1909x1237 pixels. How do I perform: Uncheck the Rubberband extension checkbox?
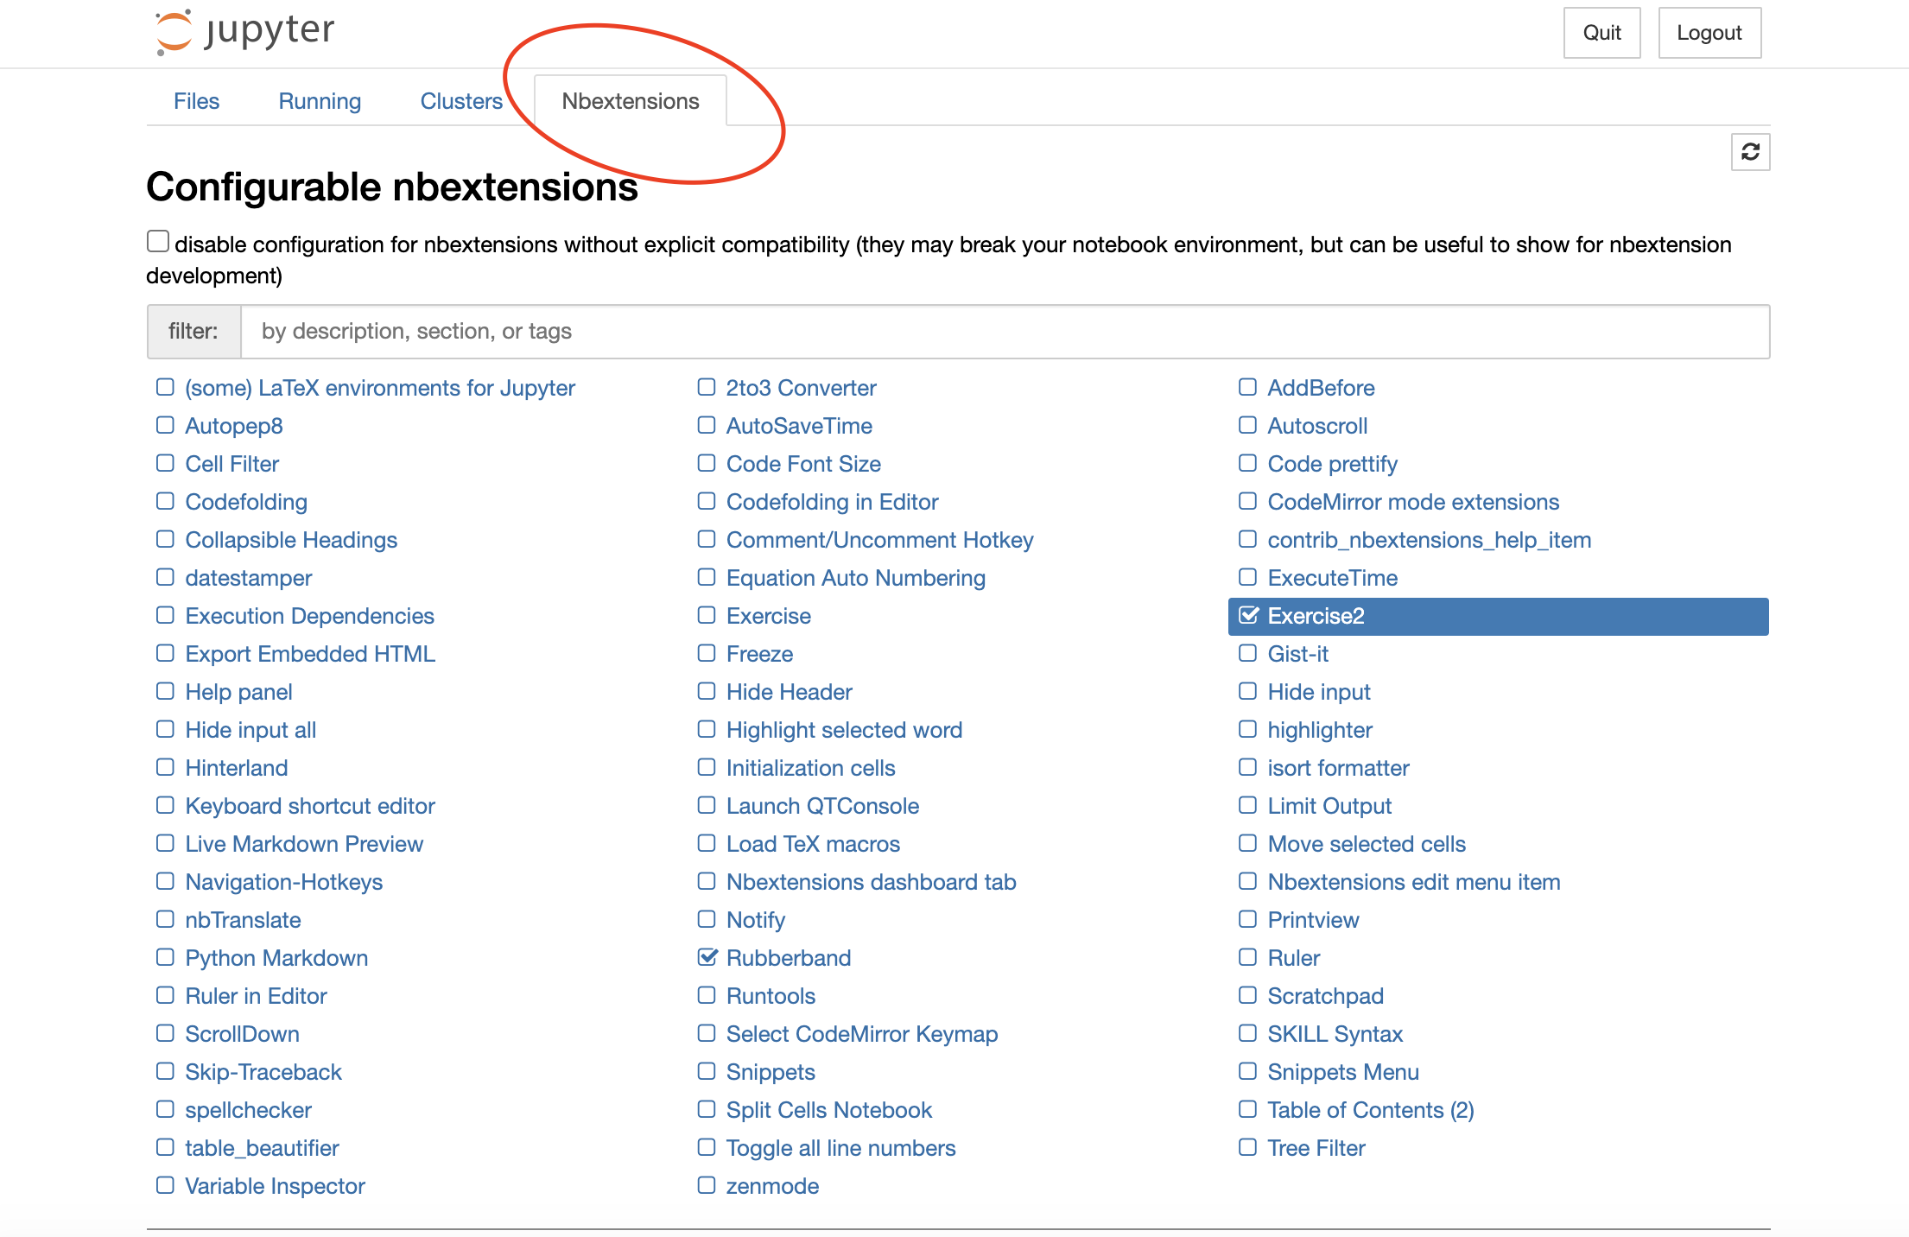707,957
